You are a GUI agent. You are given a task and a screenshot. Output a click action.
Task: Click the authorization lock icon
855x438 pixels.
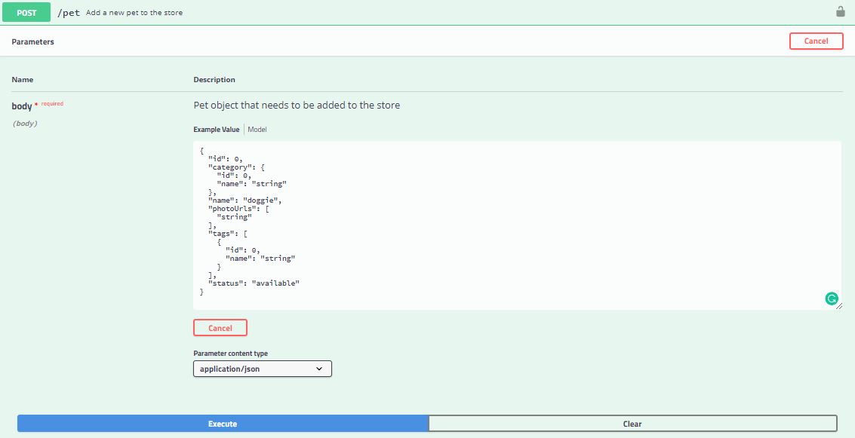(x=840, y=12)
